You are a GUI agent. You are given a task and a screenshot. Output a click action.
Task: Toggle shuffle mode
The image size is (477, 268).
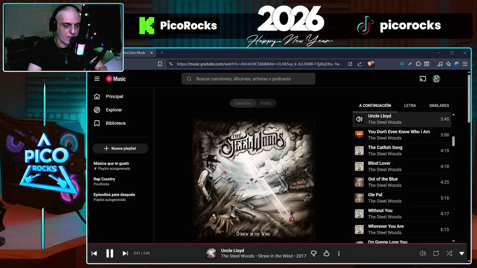point(449,253)
